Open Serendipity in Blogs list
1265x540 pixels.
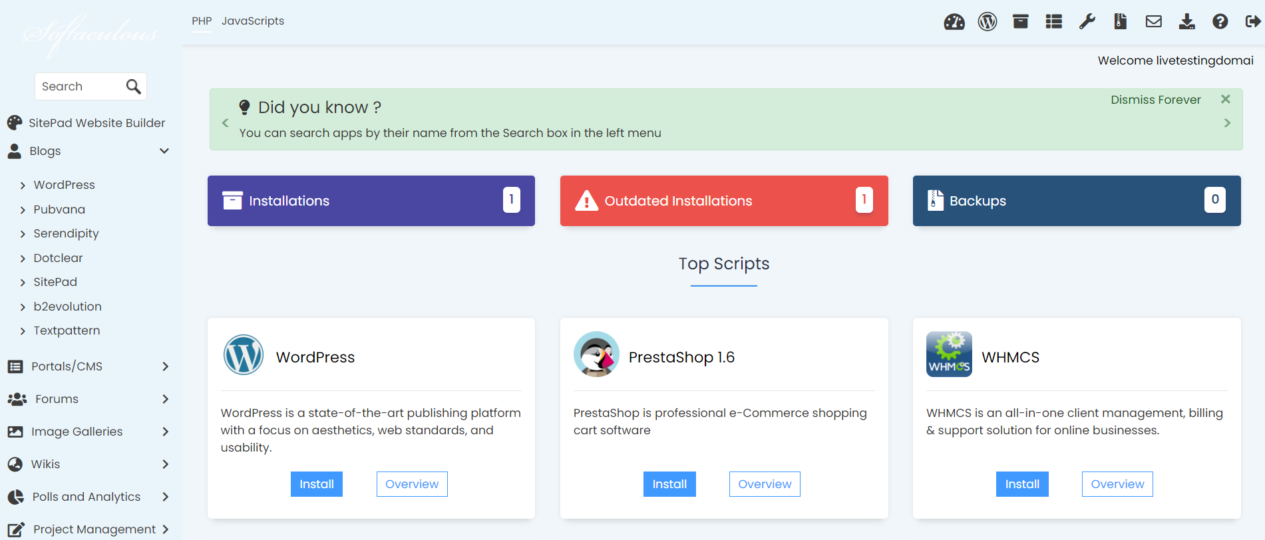point(66,233)
